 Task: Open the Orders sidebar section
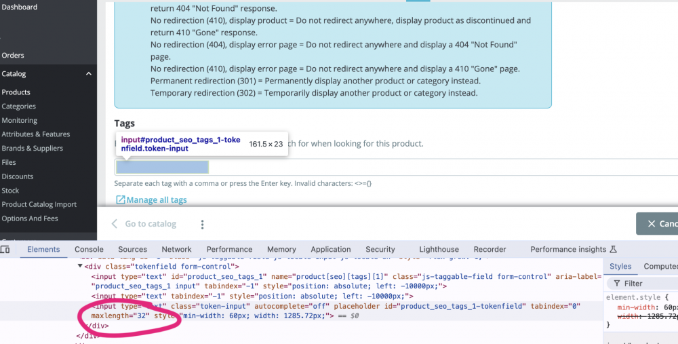click(12, 56)
